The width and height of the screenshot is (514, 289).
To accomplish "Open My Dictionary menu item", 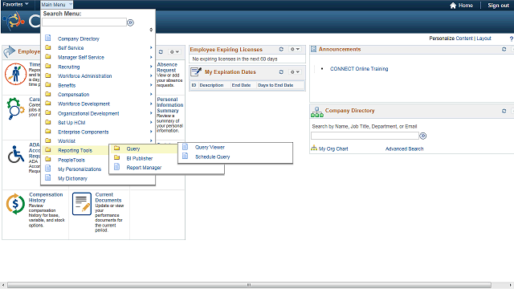I will (72, 178).
